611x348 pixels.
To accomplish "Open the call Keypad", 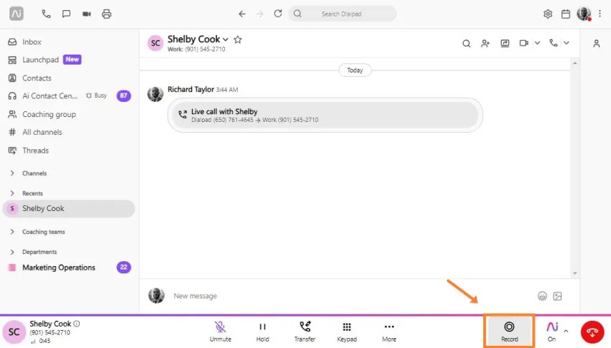I will pyautogui.click(x=346, y=331).
